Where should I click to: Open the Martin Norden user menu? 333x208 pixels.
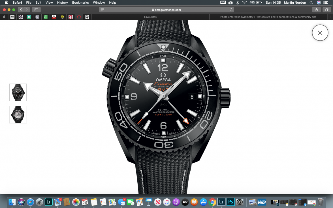click(295, 3)
